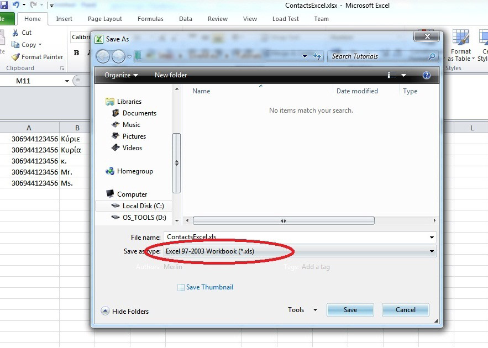Click New folder in the dialog toolbar
488x348 pixels.
(171, 75)
